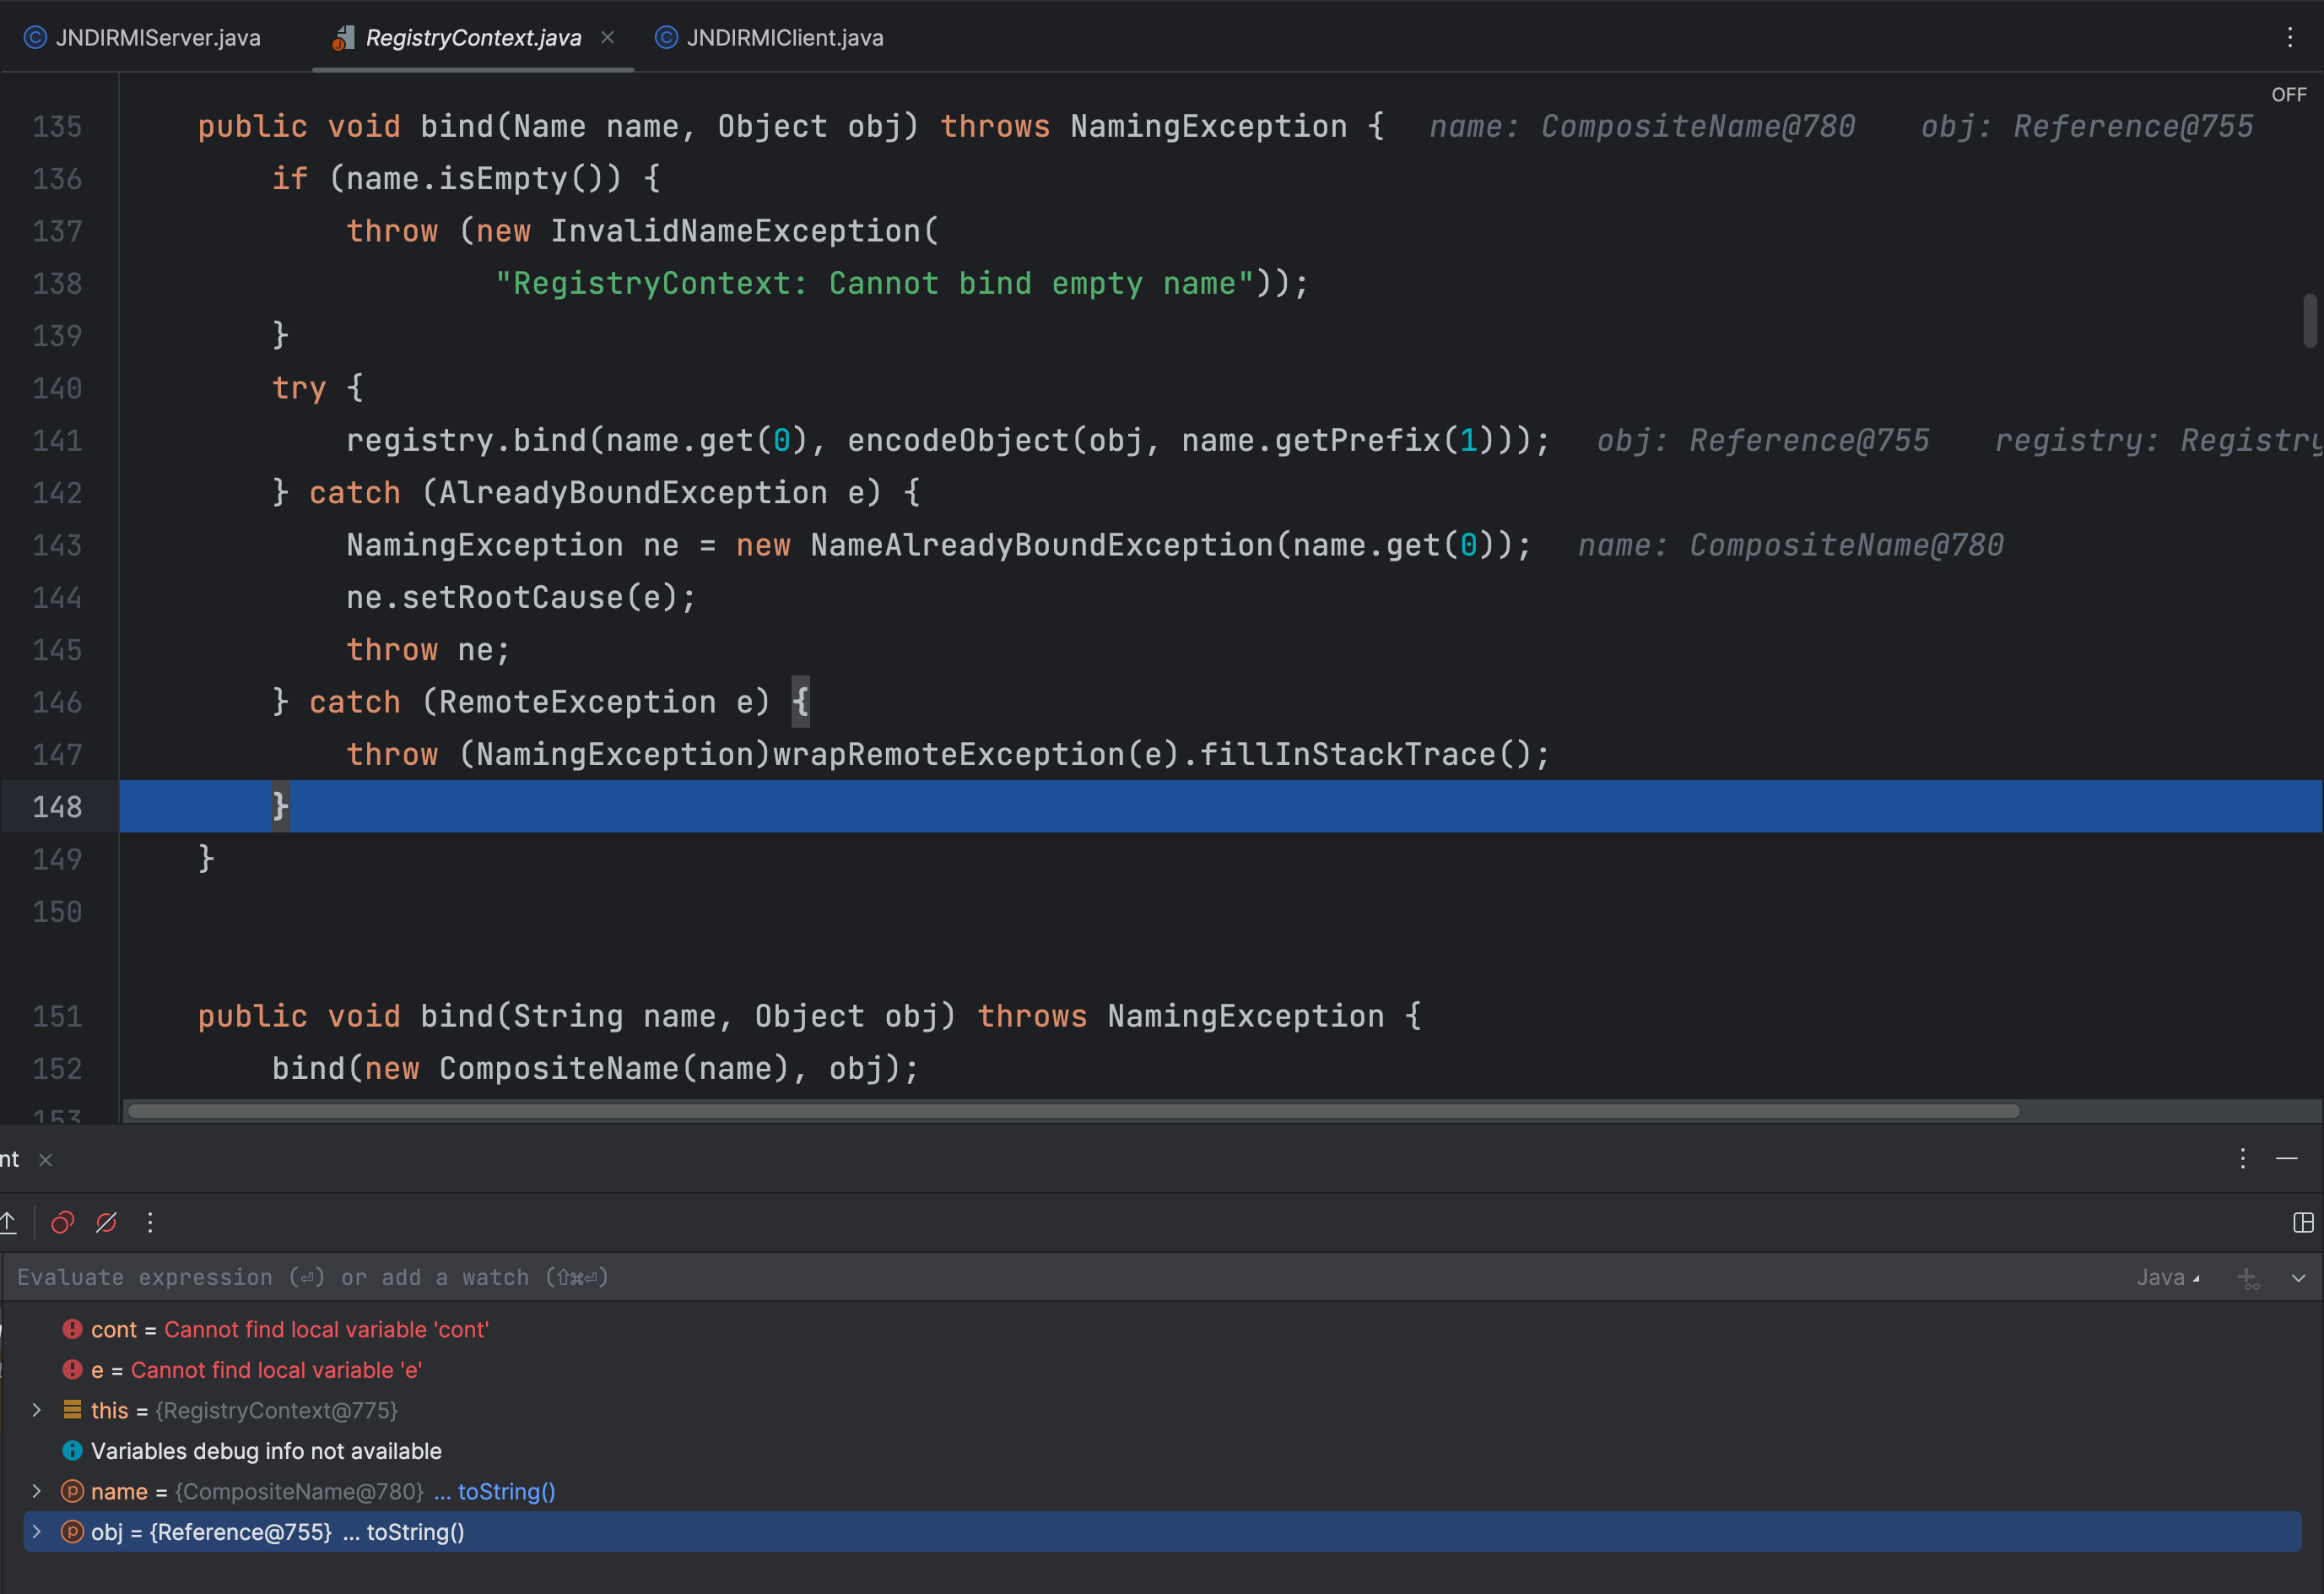Screen dimensions: 2324x1594
Task: Select the 'cont' watch error row
Action: click(x=1160, y=1330)
